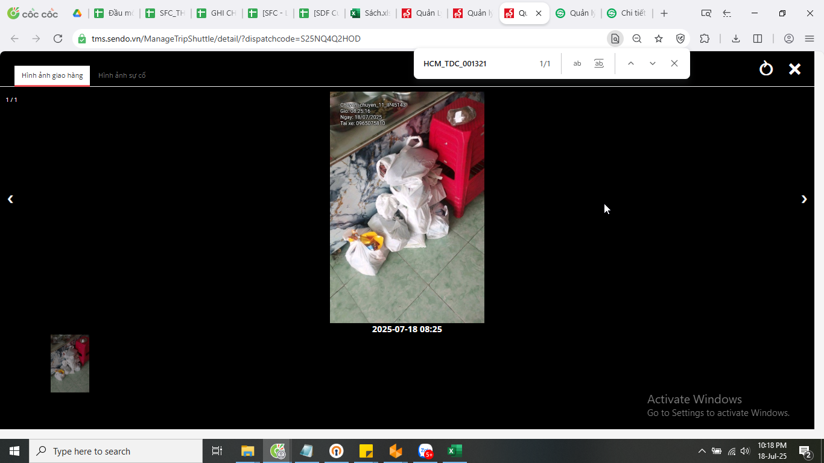Switch to the "Hình ảnh sự cố" tab

(122, 75)
